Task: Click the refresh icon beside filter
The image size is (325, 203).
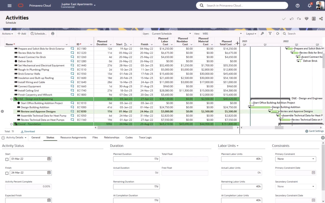Action: pyautogui.click(x=278, y=34)
